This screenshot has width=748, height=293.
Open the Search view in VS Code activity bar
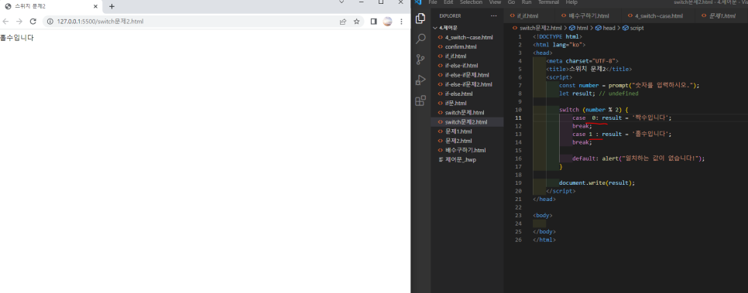[x=420, y=39]
